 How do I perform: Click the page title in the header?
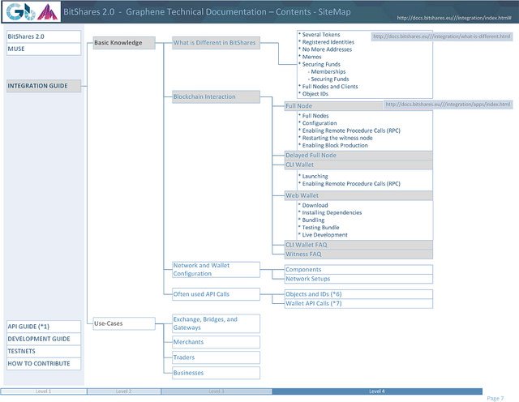click(x=207, y=12)
